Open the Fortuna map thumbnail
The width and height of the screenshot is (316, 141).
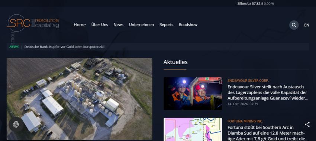193,129
